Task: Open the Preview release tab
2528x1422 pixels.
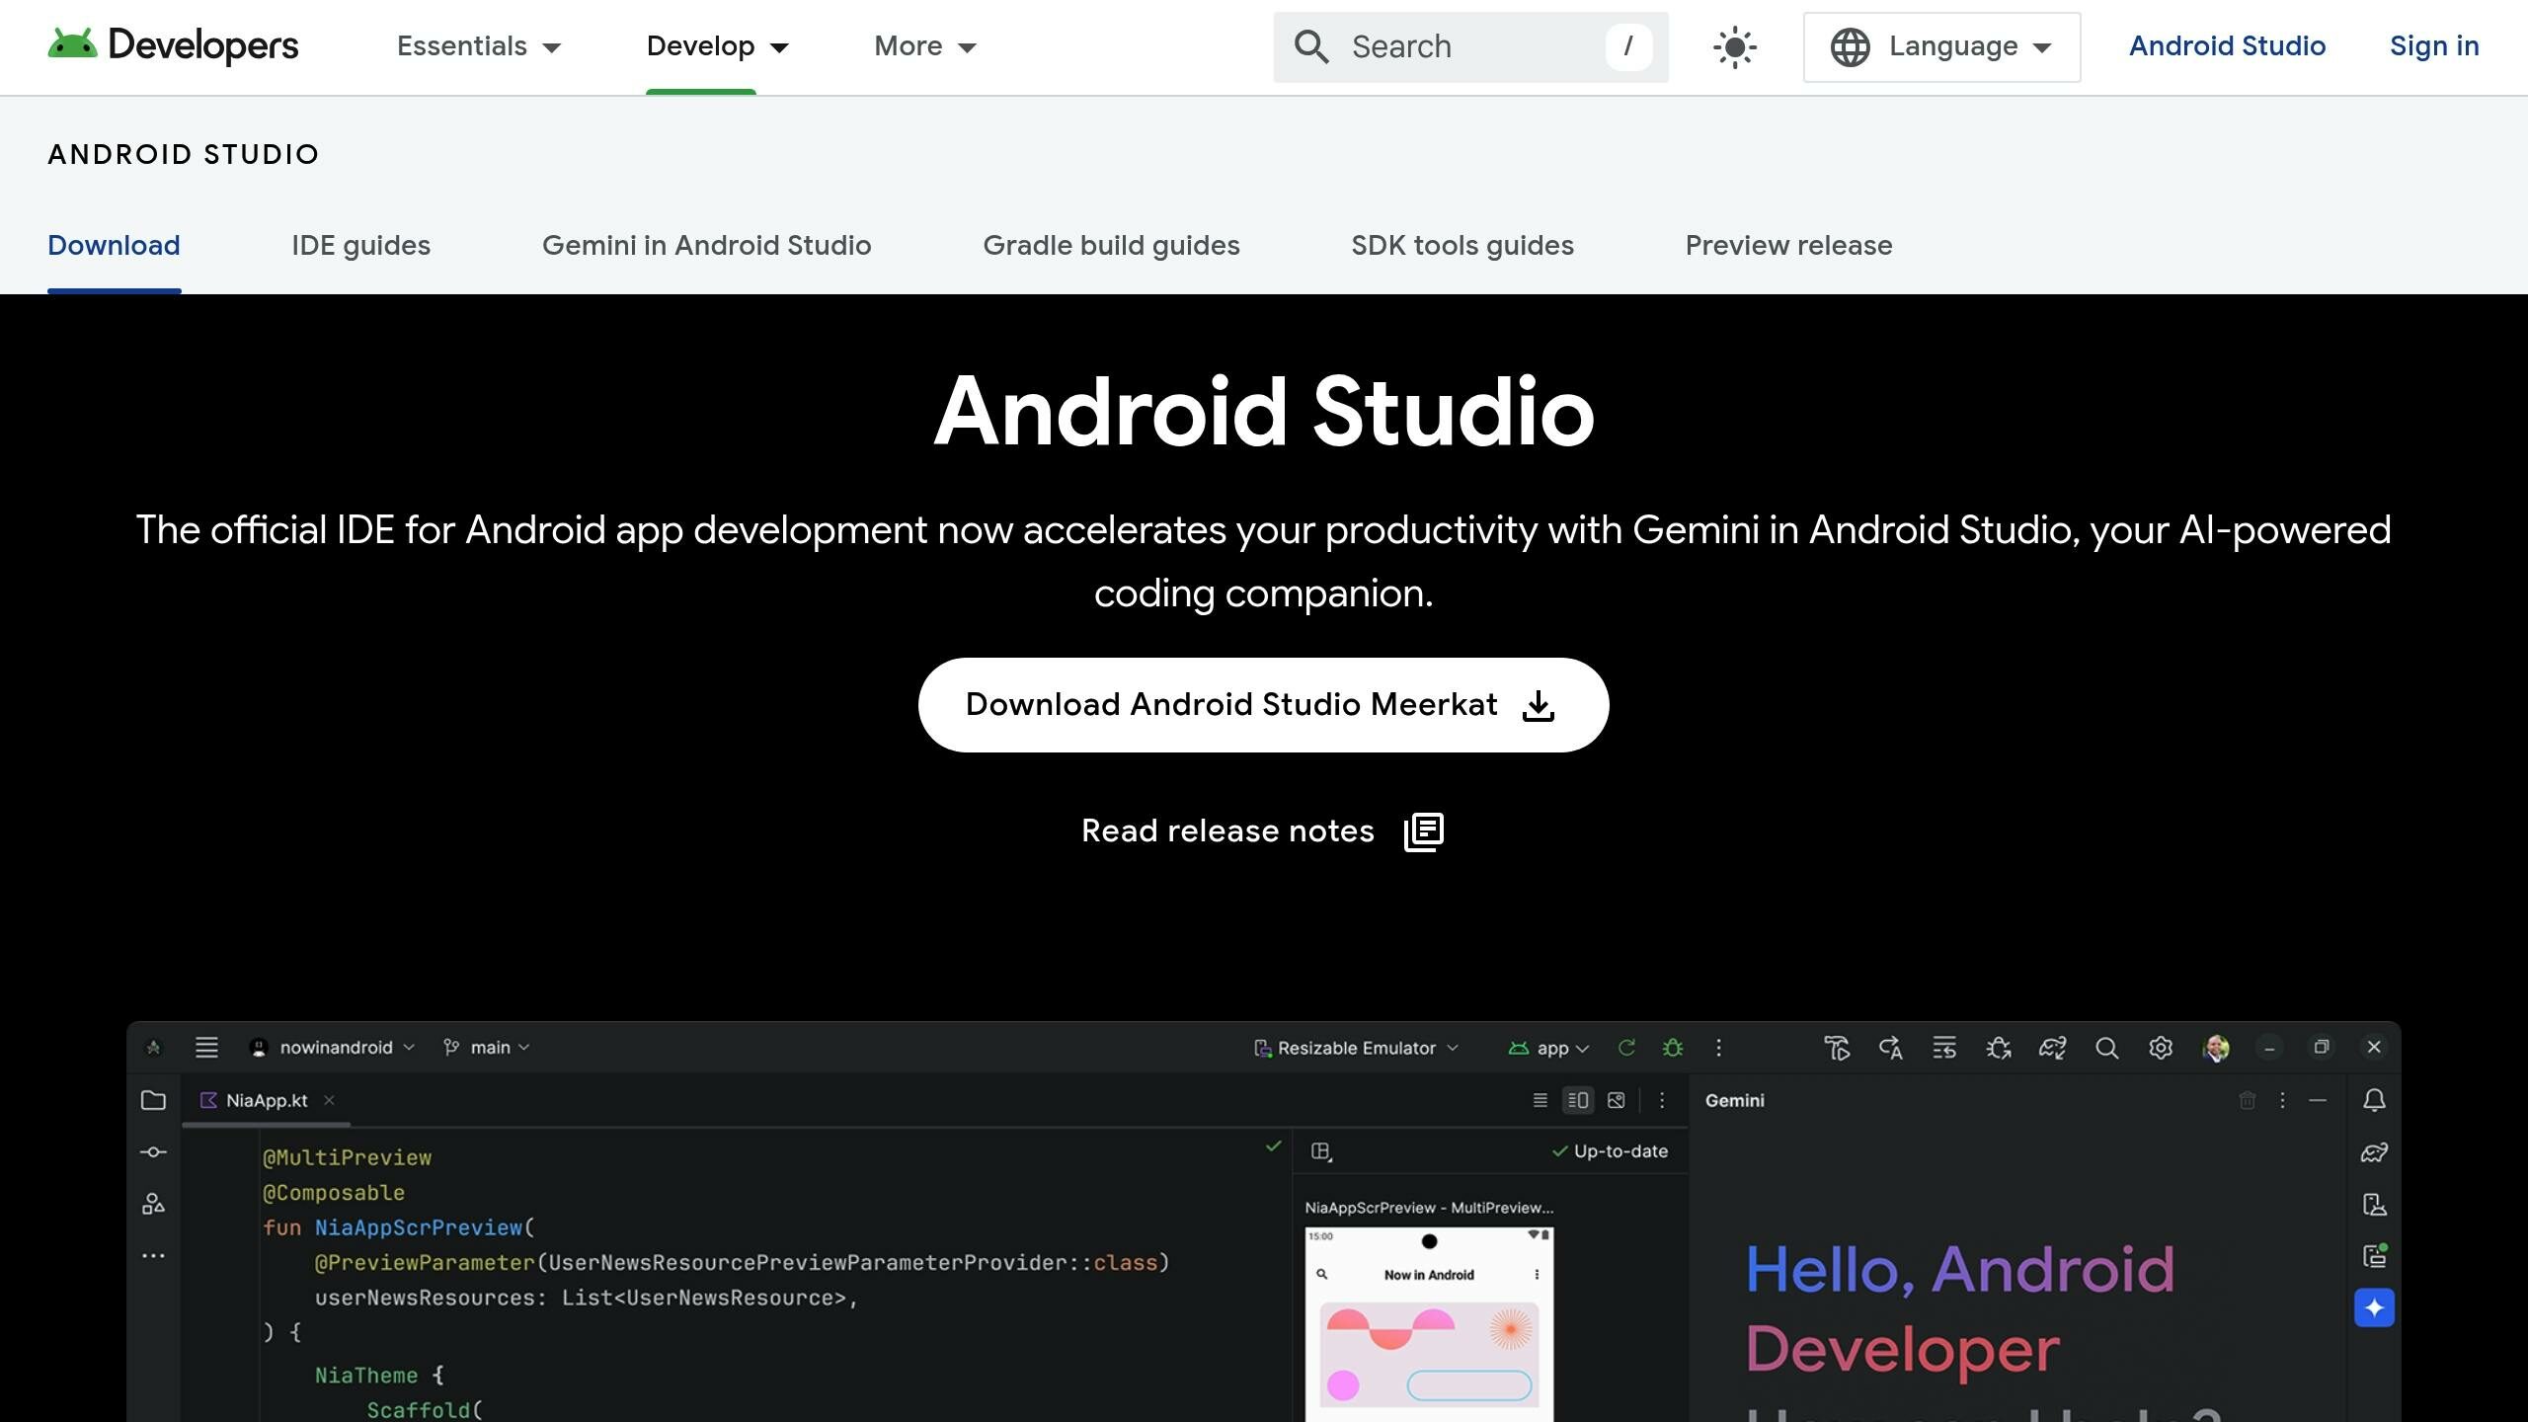Action: coord(1788,246)
